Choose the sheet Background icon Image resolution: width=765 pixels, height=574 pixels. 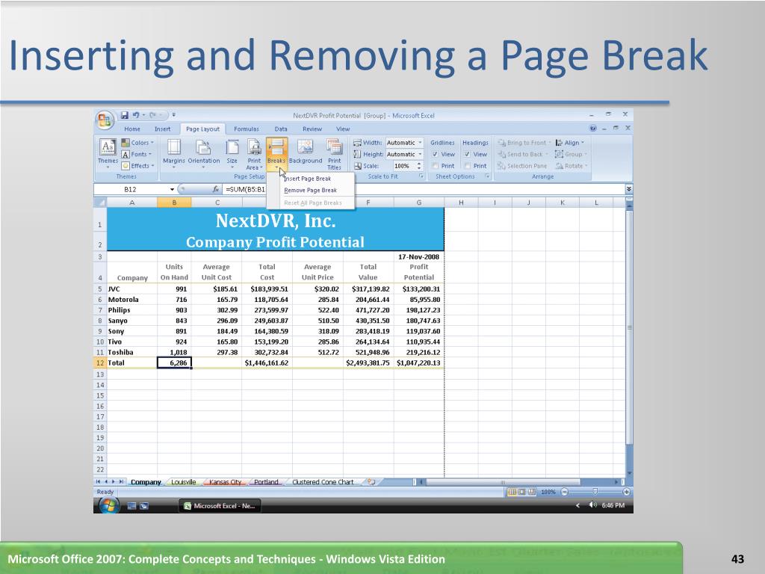[x=306, y=147]
